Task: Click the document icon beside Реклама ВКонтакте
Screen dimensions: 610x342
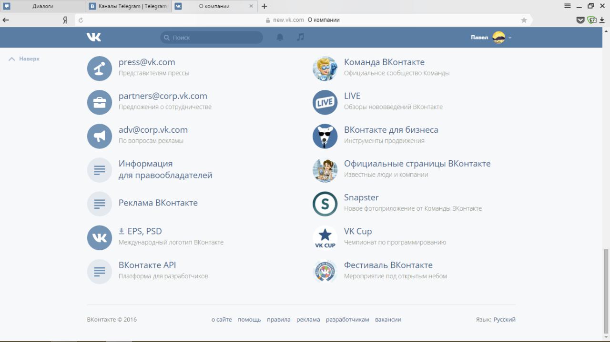Action: point(99,204)
